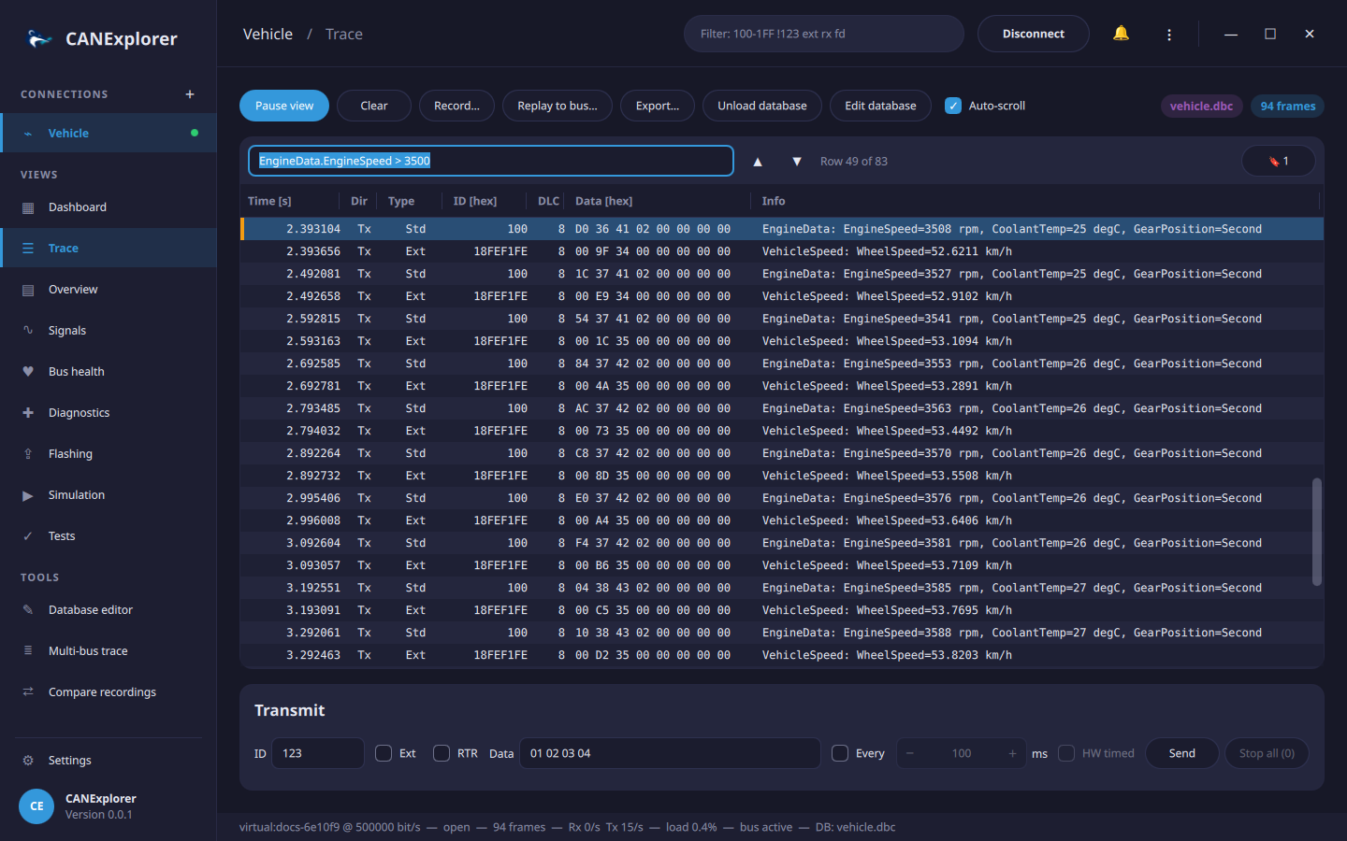This screenshot has height=841, width=1347.
Task: Open the Dashboard view
Action: click(109, 207)
